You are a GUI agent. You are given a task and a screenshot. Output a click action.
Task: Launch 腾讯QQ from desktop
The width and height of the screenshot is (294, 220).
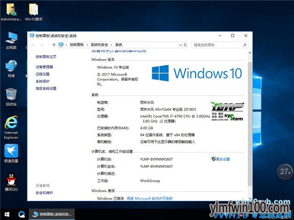coord(11,182)
